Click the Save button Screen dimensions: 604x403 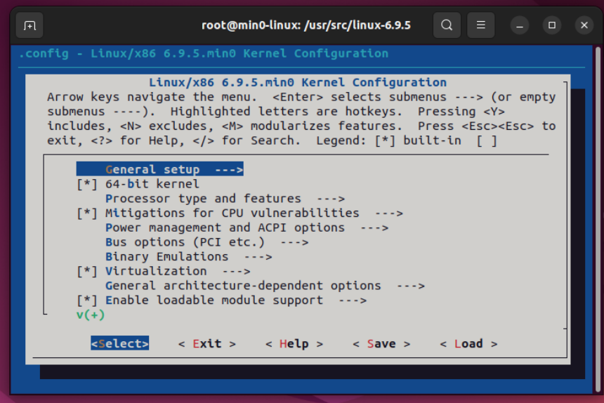coord(381,344)
